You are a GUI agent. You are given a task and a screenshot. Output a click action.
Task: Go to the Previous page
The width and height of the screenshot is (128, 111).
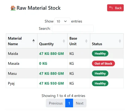coord(56,103)
